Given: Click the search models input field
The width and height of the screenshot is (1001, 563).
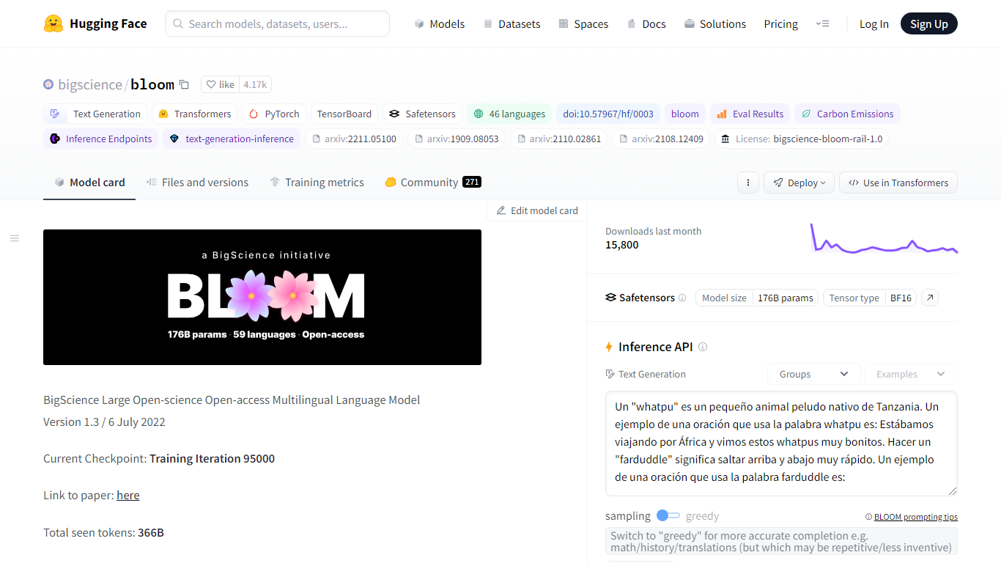Looking at the screenshot, I should click(x=278, y=24).
